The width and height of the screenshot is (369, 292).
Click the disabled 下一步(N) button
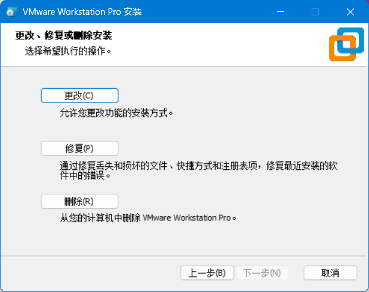(x=262, y=273)
